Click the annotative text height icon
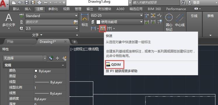The image size is (218, 105). click(x=21, y=28)
